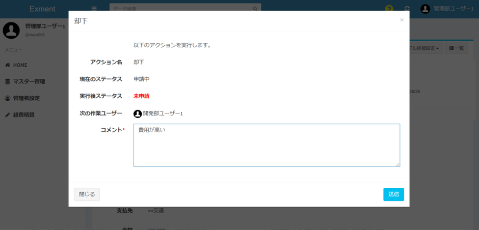Viewport: 479px width, 230px height.
Task: Click the データ検索 search field
Action: coord(181,9)
